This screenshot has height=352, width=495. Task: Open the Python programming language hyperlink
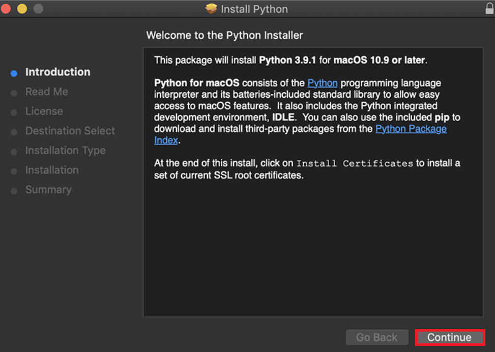[x=322, y=83]
